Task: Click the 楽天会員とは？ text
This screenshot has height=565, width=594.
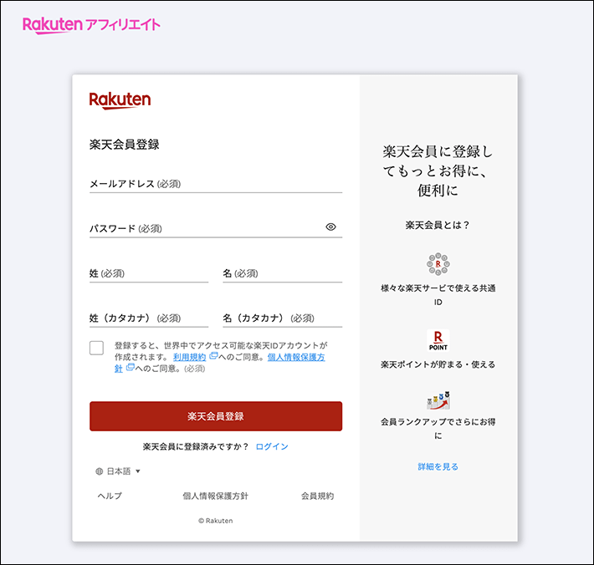Action: (438, 225)
